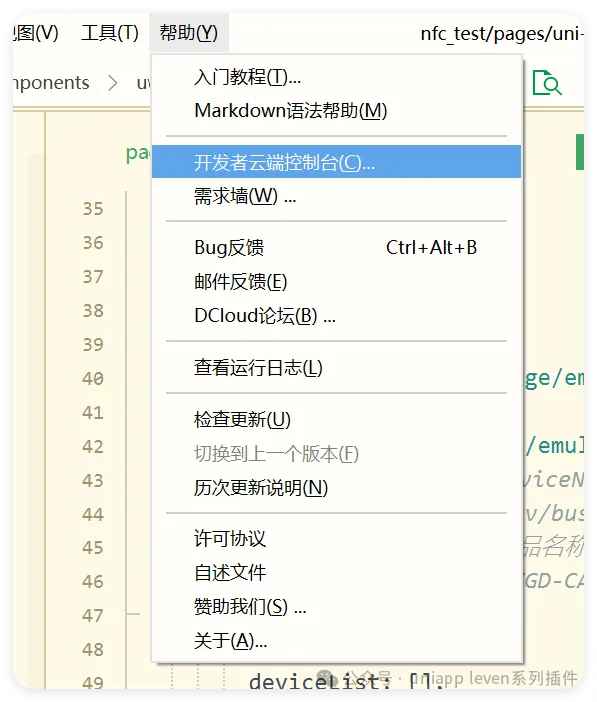597x702 pixels.
Task: Click line number 48 in gutter
Action: [93, 649]
